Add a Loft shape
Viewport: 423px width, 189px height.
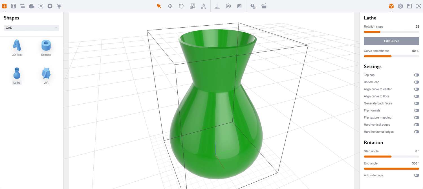[46, 76]
